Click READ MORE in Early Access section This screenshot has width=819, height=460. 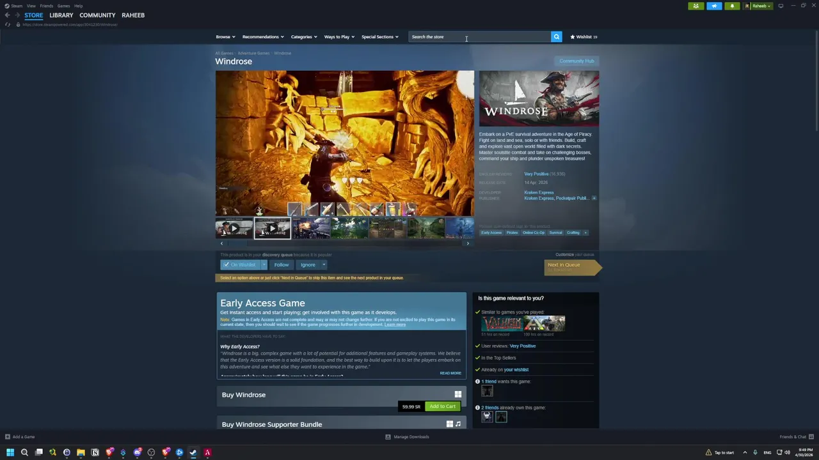pyautogui.click(x=450, y=373)
